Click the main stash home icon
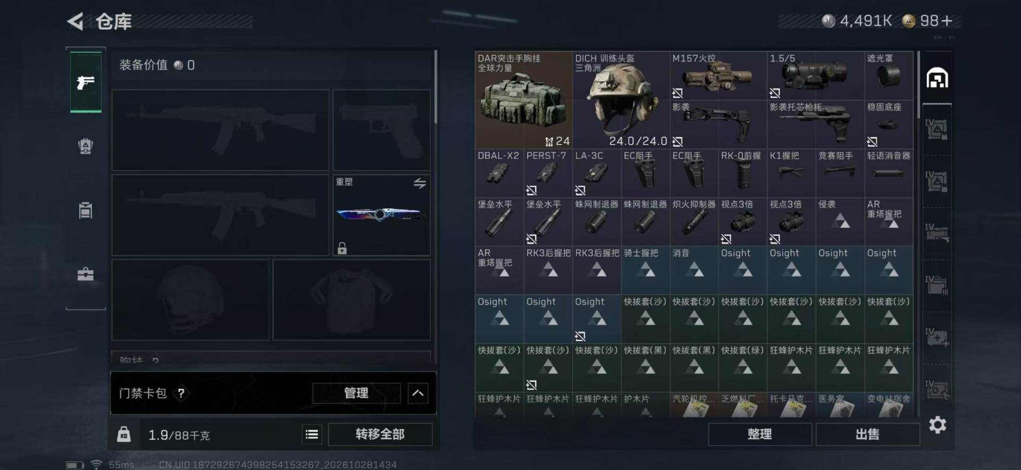The image size is (1021, 470). 937,78
